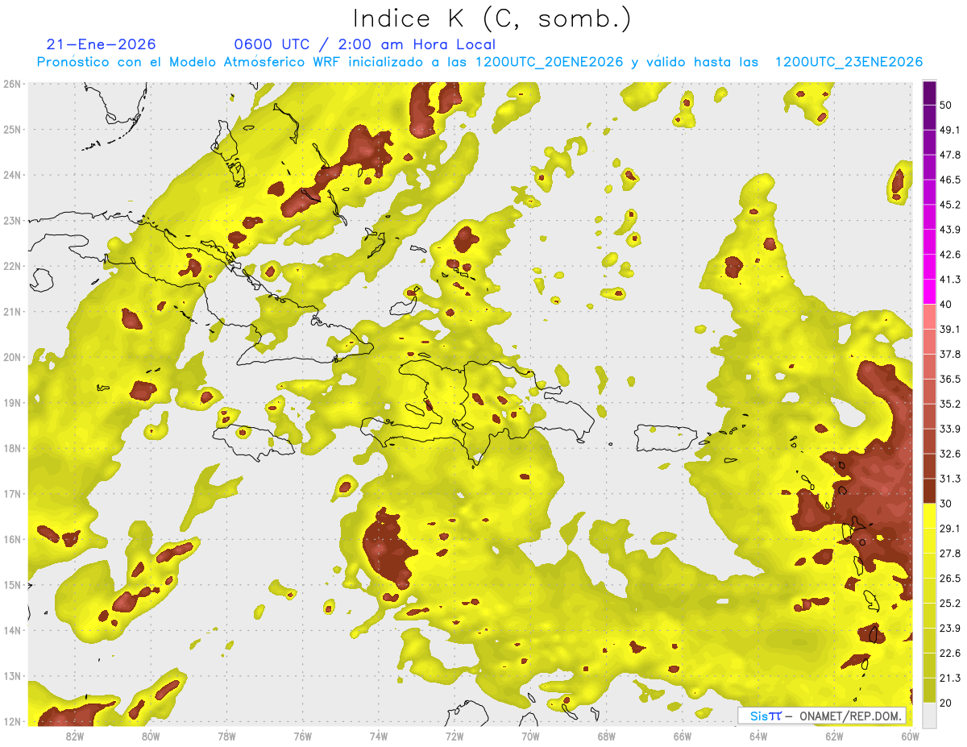Click the 66W longitude label

tap(683, 736)
